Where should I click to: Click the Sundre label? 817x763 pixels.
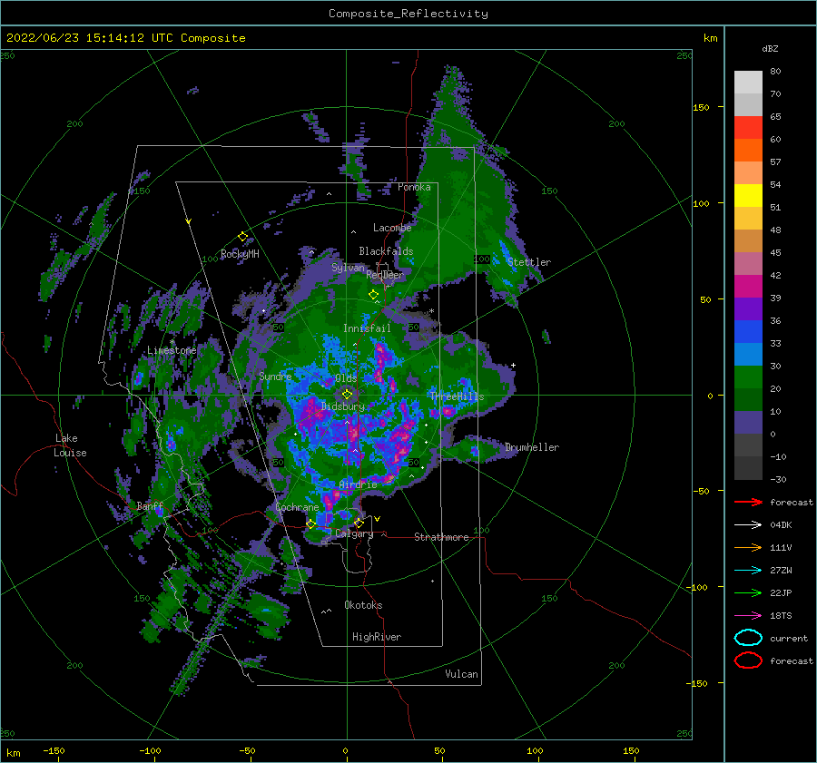tap(275, 377)
